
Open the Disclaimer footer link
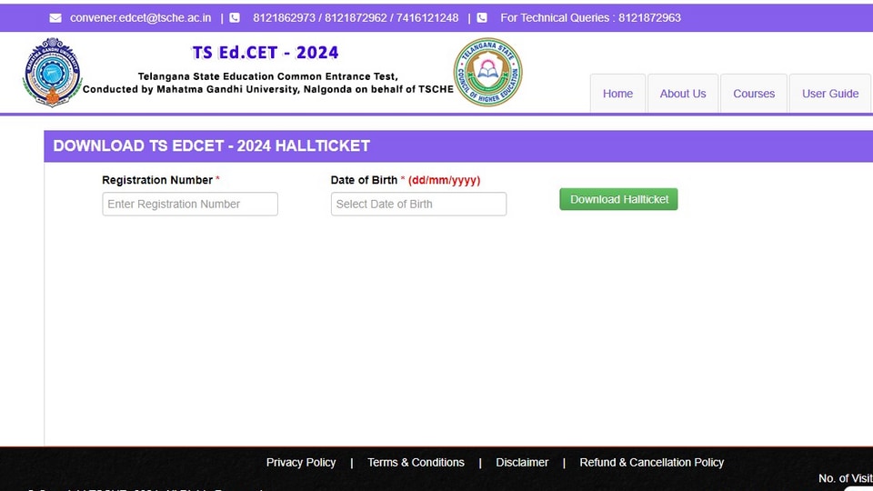[x=522, y=463]
